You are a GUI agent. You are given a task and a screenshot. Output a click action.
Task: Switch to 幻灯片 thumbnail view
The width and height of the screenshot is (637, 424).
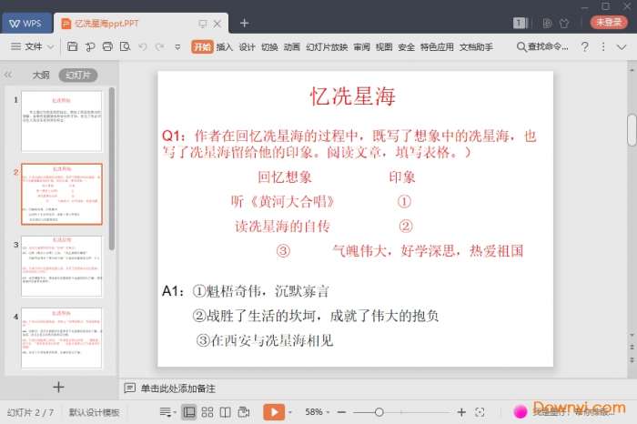pos(78,76)
